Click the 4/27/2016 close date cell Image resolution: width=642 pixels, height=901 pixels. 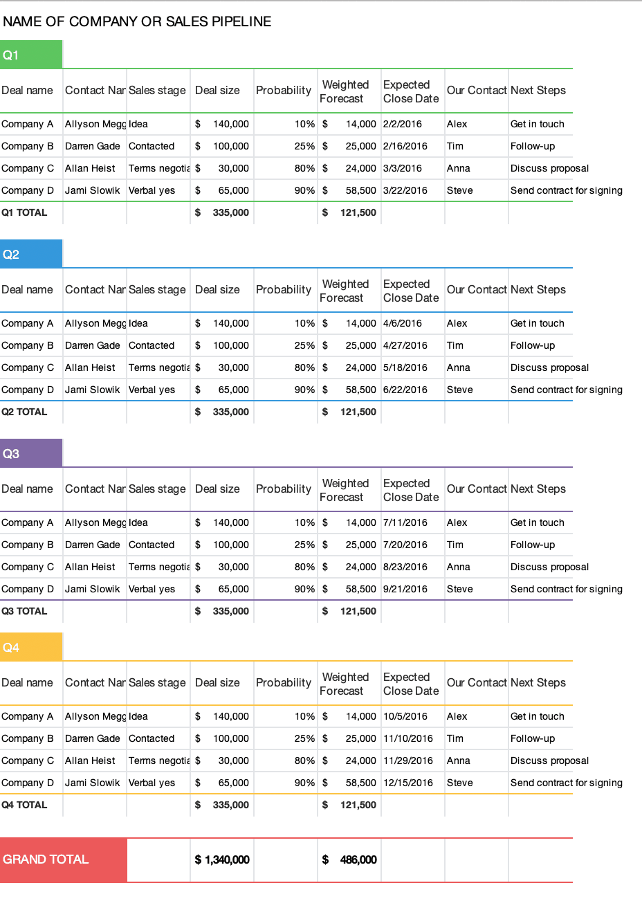pos(405,345)
